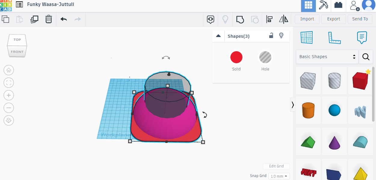The height and width of the screenshot is (180, 376).
Task: Click the Copy tool icon
Action: point(5,19)
